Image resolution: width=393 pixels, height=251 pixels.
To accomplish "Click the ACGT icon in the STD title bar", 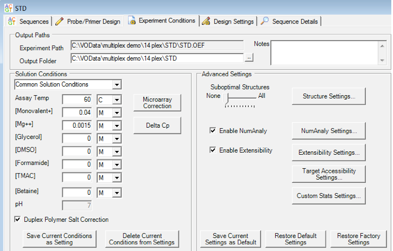I will [10, 8].
